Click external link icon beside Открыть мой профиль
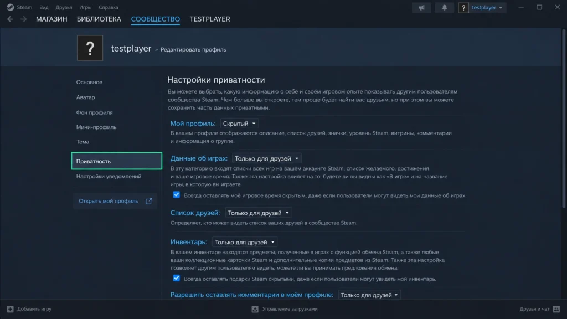This screenshot has height=319, width=567. pyautogui.click(x=148, y=201)
